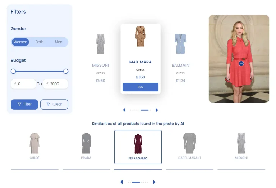This screenshot has height=188, width=276.
Task: Click the blue hotspot marker on the red dress
Action: [241, 63]
